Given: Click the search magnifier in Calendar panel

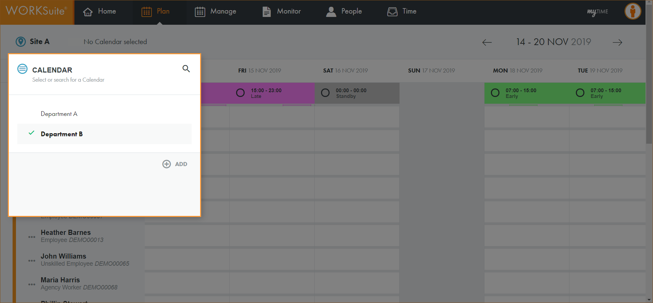Looking at the screenshot, I should click(x=186, y=69).
